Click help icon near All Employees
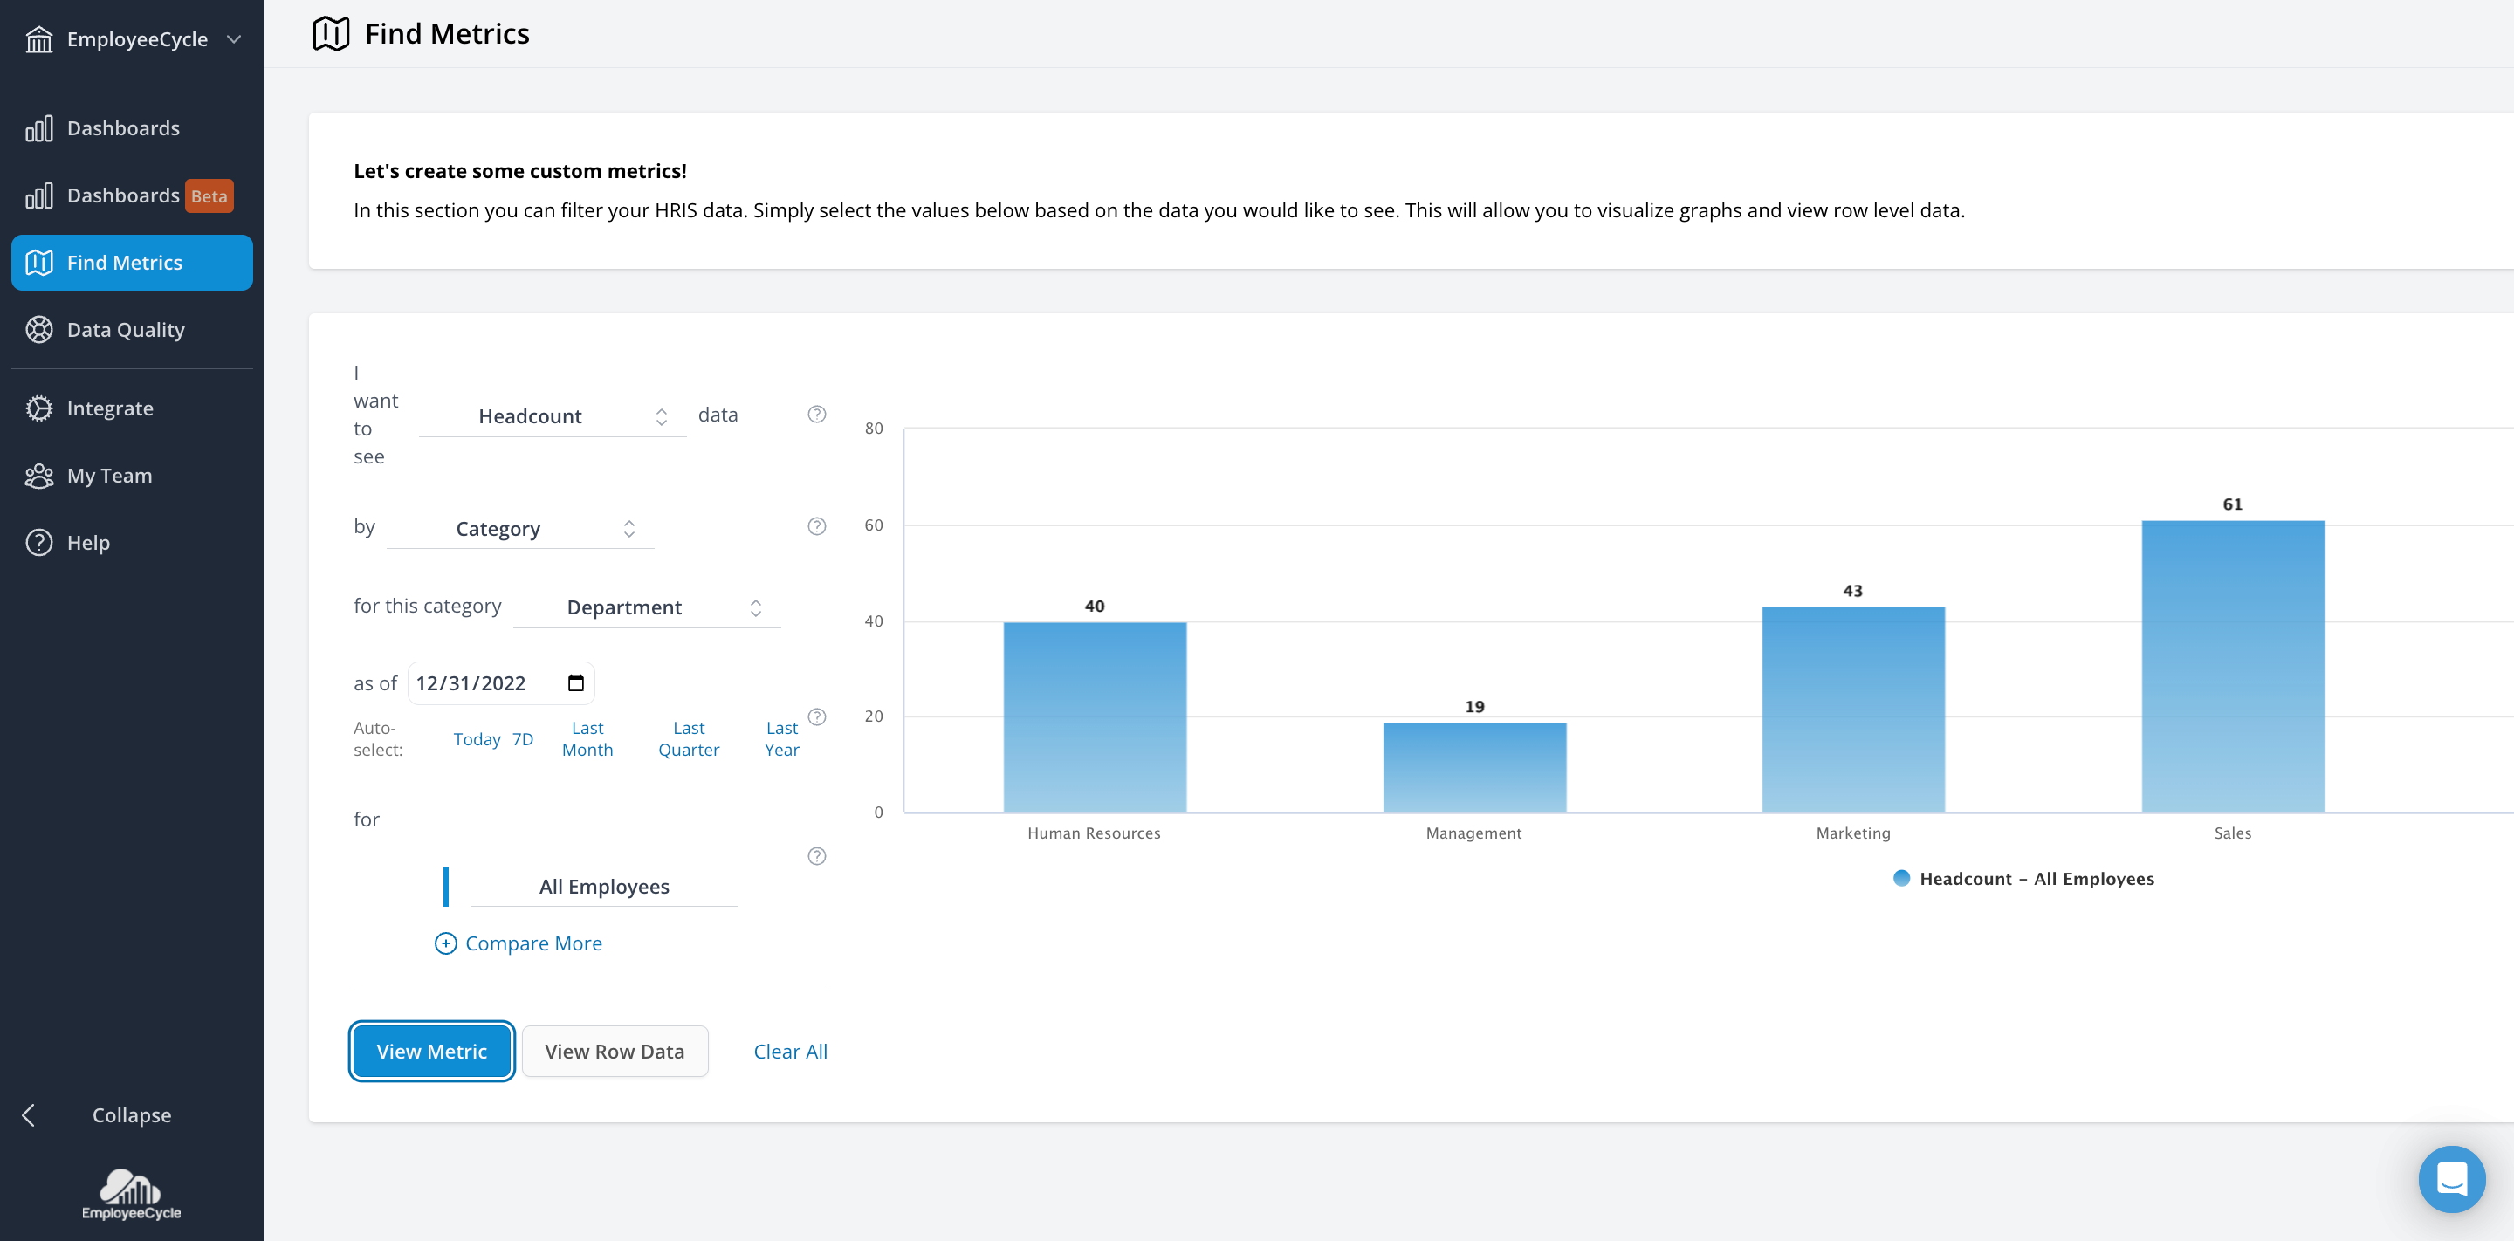The width and height of the screenshot is (2514, 1241). pos(817,855)
